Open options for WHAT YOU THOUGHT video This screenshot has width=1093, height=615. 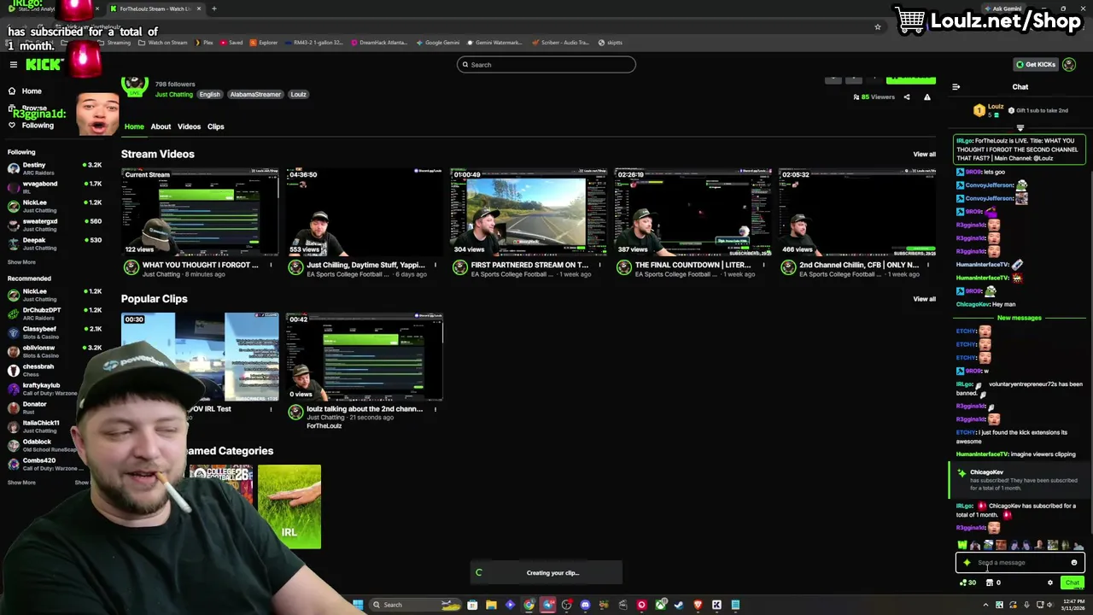click(271, 265)
